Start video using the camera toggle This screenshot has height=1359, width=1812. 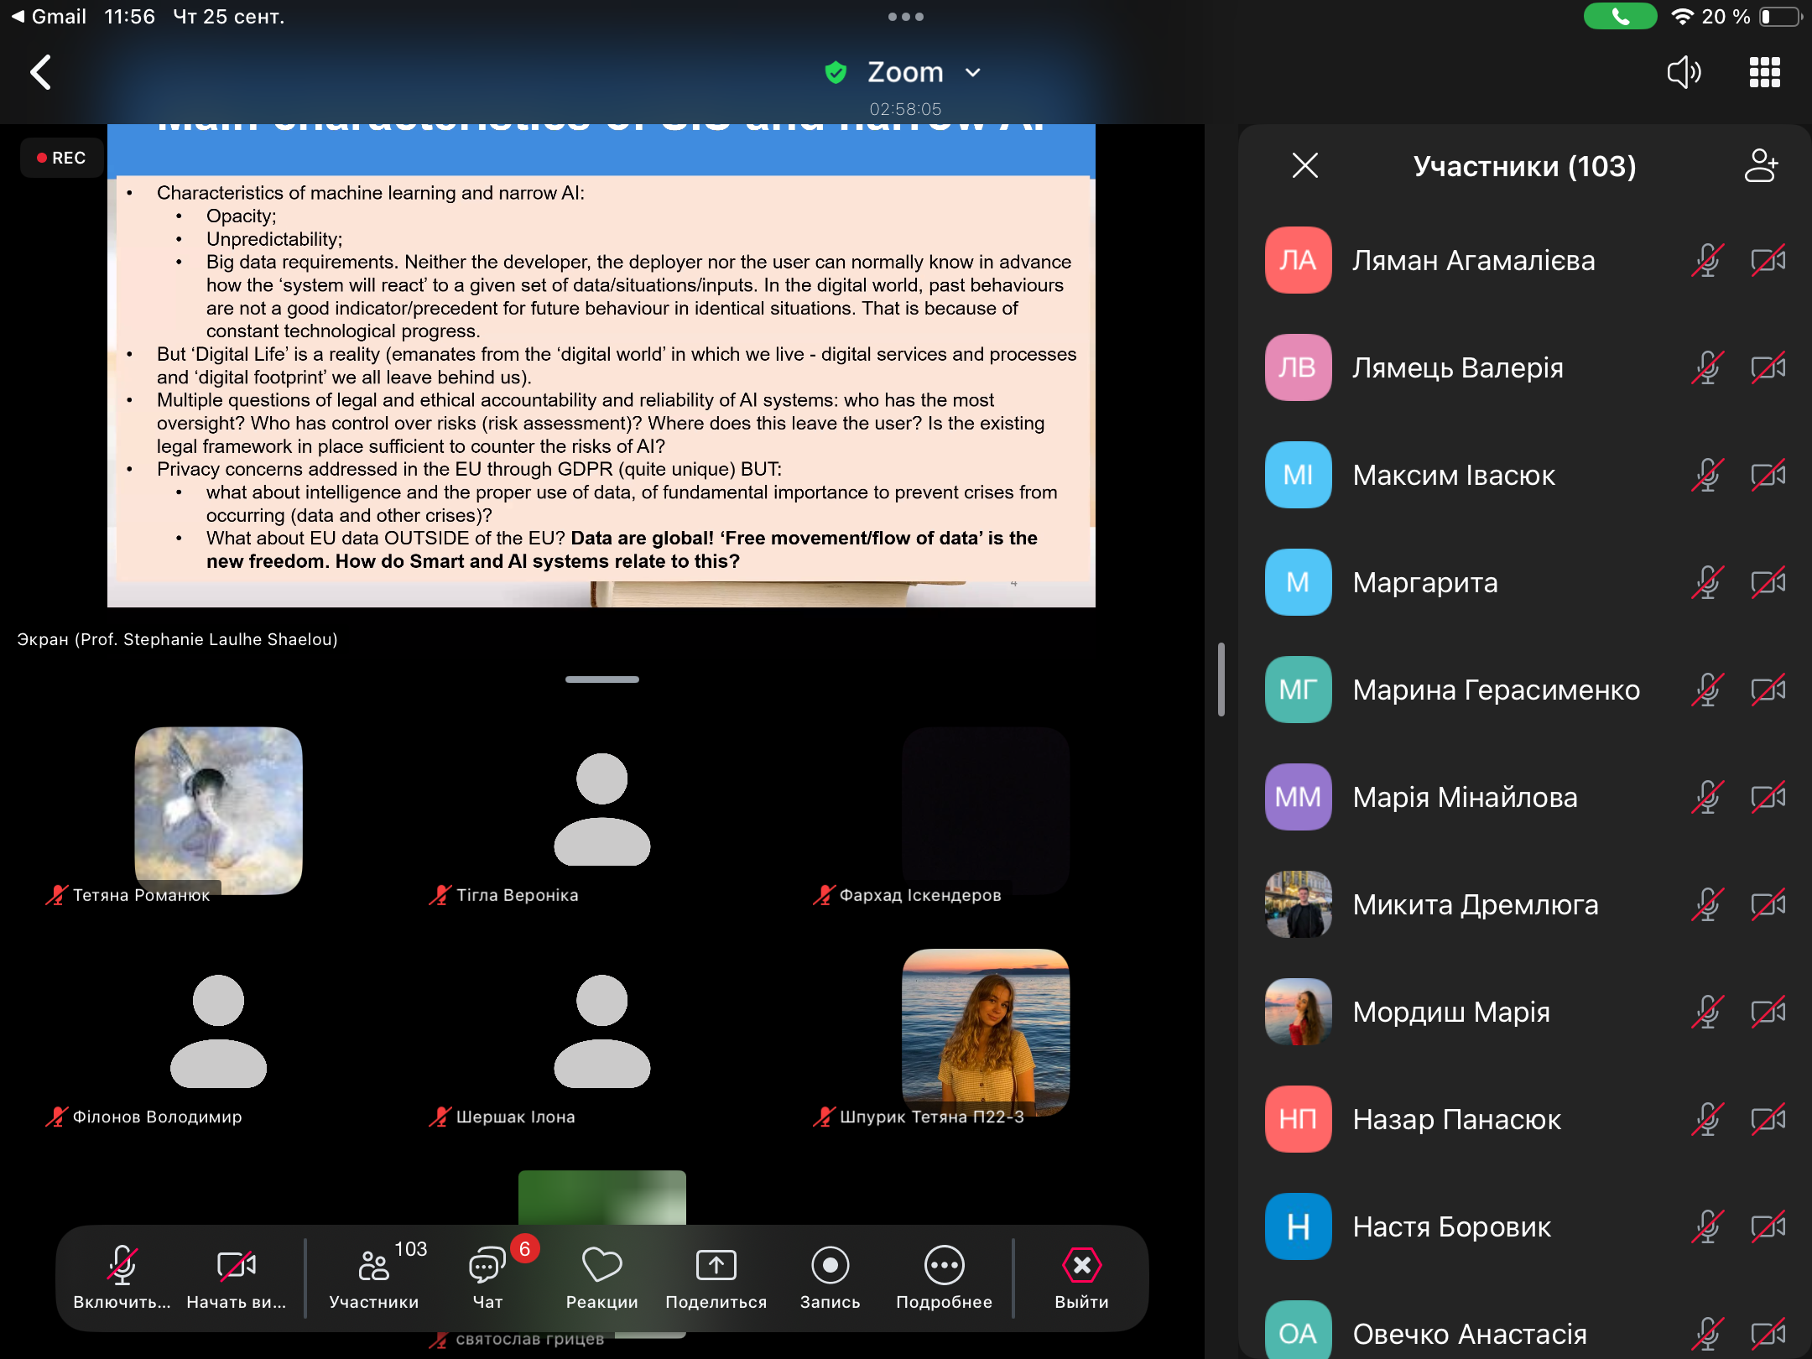236,1267
